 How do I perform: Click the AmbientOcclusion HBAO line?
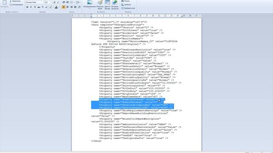tap(135, 125)
